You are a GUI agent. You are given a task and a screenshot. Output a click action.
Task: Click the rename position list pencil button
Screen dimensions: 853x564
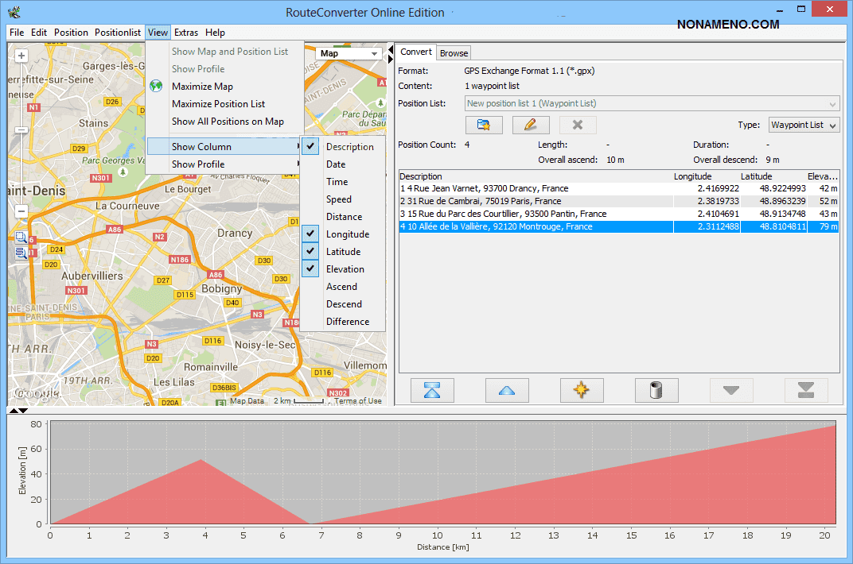[x=531, y=125]
